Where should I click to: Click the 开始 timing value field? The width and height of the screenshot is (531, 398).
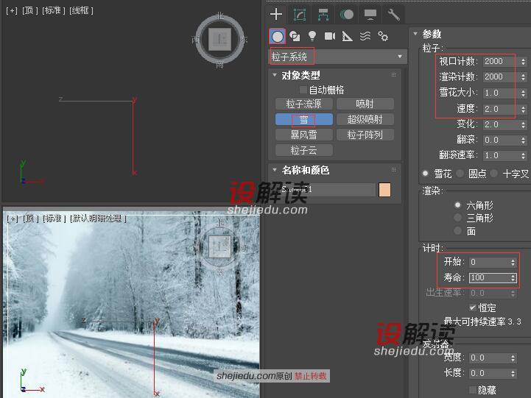[489, 262]
